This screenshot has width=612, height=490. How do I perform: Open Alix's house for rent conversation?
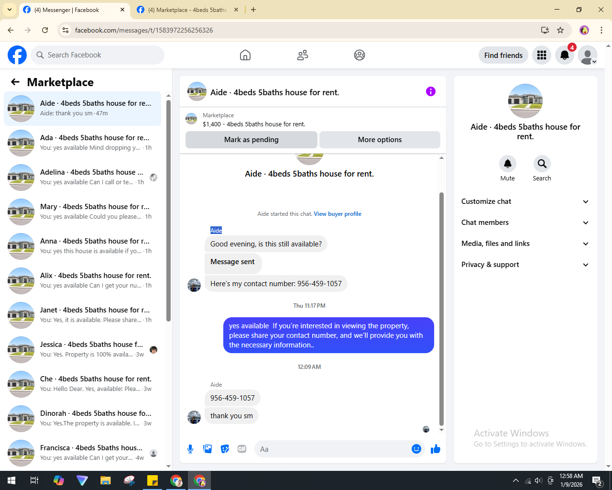point(82,281)
